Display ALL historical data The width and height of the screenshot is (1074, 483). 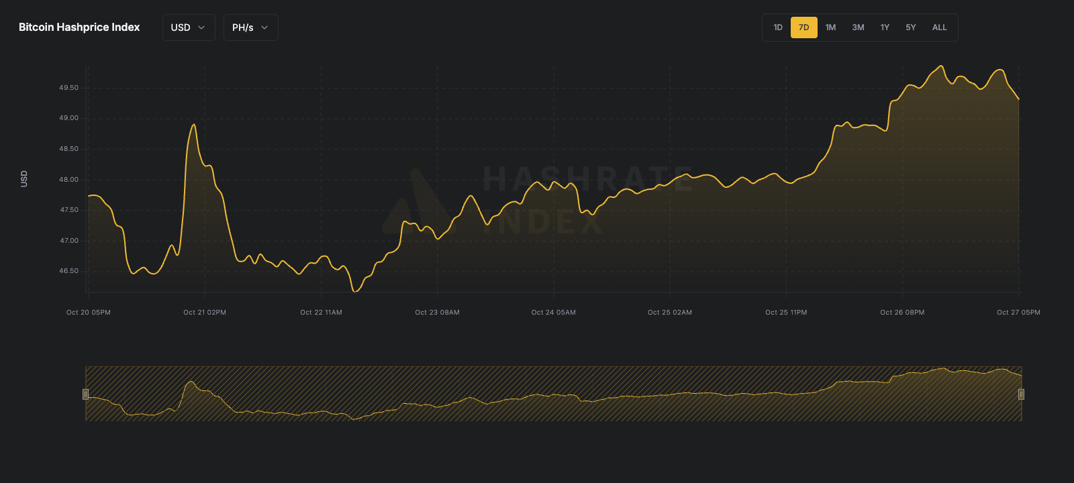939,28
